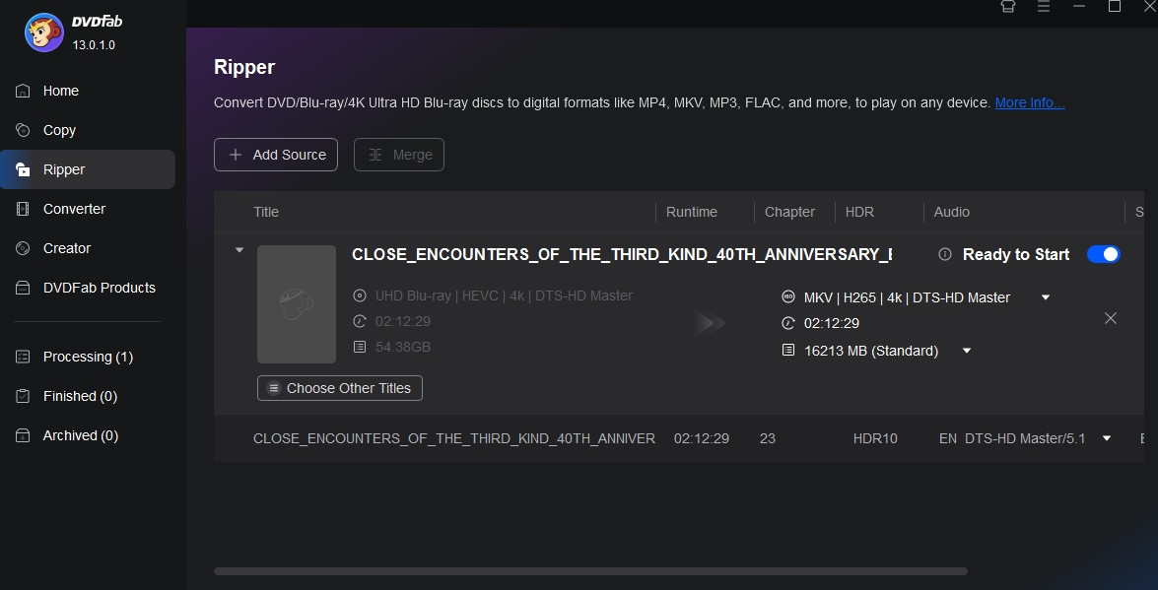
Task: Click the ISO format icon before MKV
Action: [x=788, y=296]
